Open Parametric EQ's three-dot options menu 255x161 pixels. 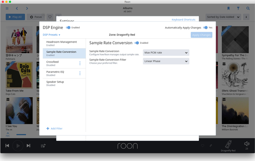pos(80,73)
